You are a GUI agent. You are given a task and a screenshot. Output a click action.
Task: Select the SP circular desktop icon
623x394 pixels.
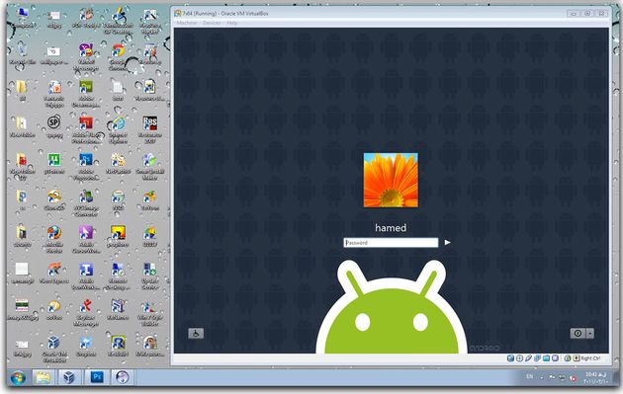(x=54, y=127)
